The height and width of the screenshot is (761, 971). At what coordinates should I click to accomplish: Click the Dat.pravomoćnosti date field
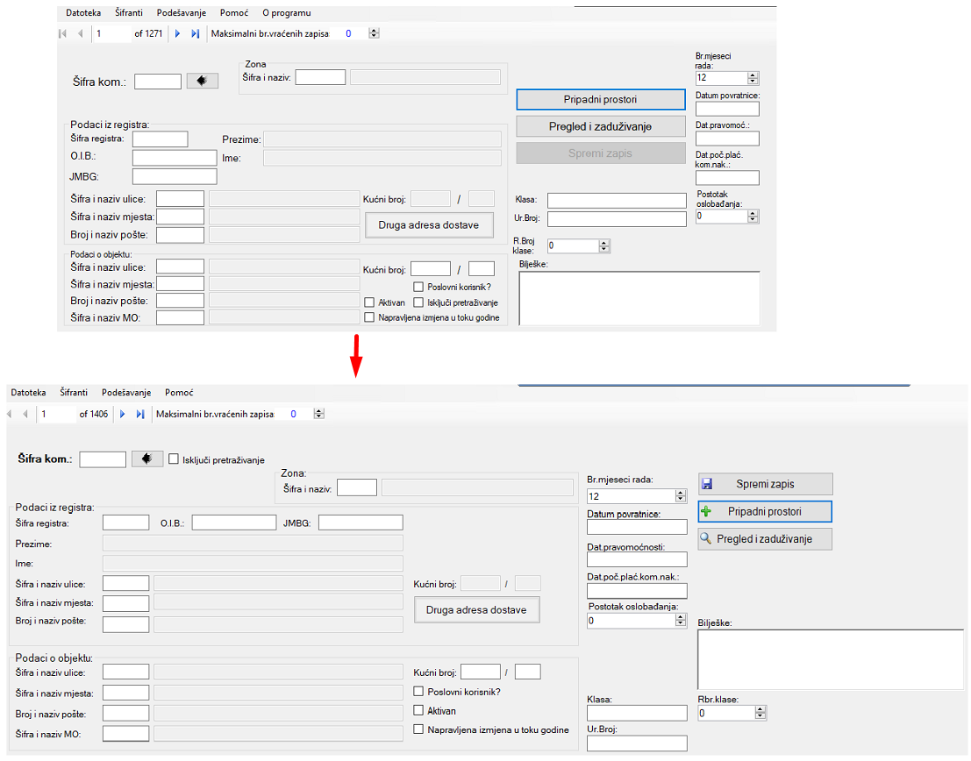click(637, 559)
